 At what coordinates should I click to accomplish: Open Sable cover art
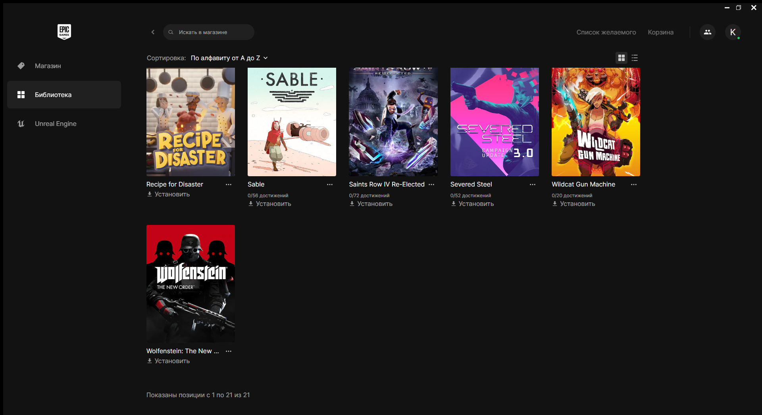click(292, 122)
